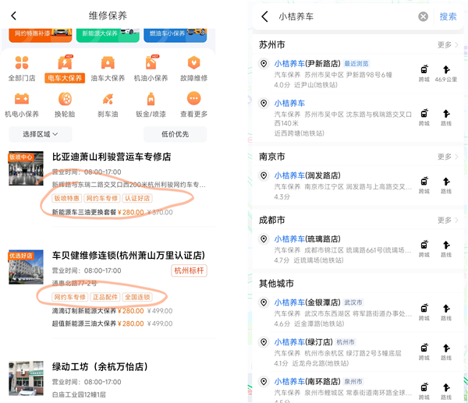The width and height of the screenshot is (468, 403).
Task: Go back from the map search page
Action: click(x=264, y=16)
